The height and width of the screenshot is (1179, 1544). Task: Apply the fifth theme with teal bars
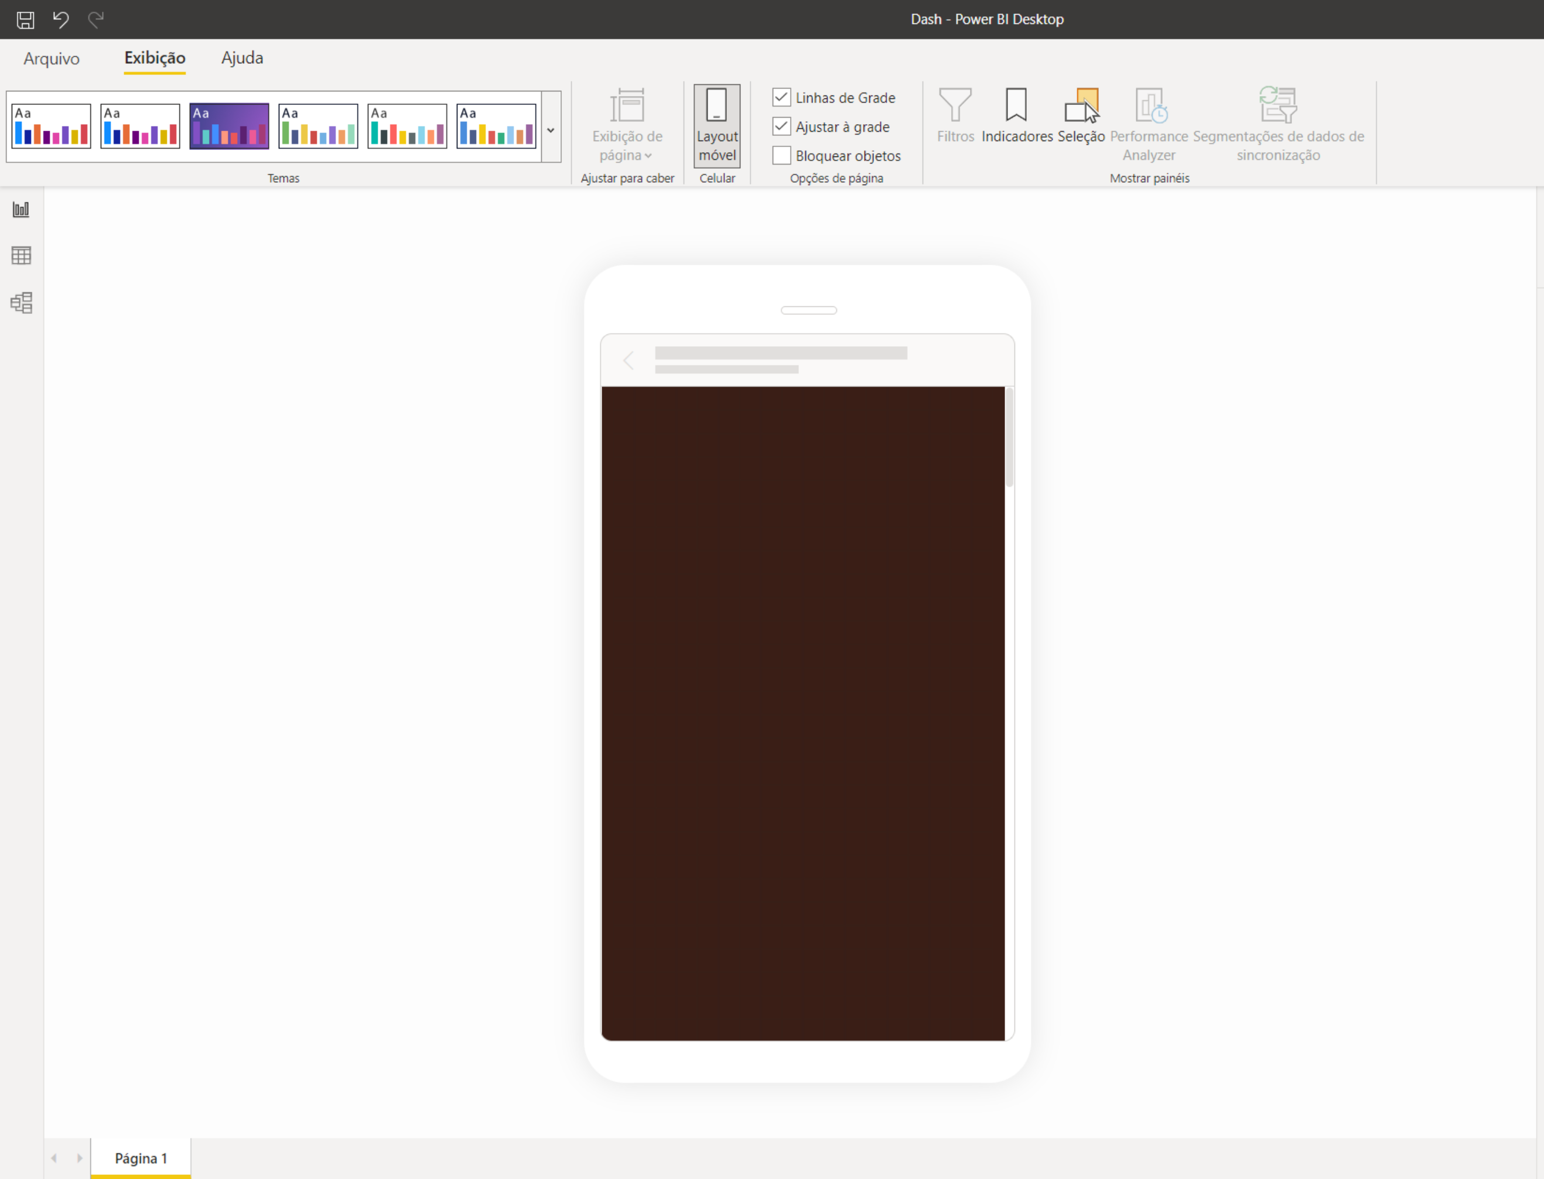[x=407, y=125]
